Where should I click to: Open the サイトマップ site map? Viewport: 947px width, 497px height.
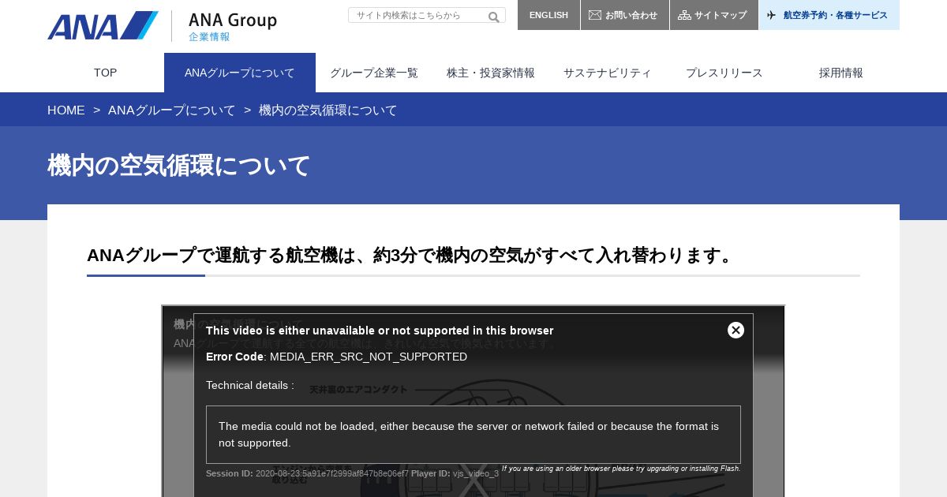(x=714, y=15)
